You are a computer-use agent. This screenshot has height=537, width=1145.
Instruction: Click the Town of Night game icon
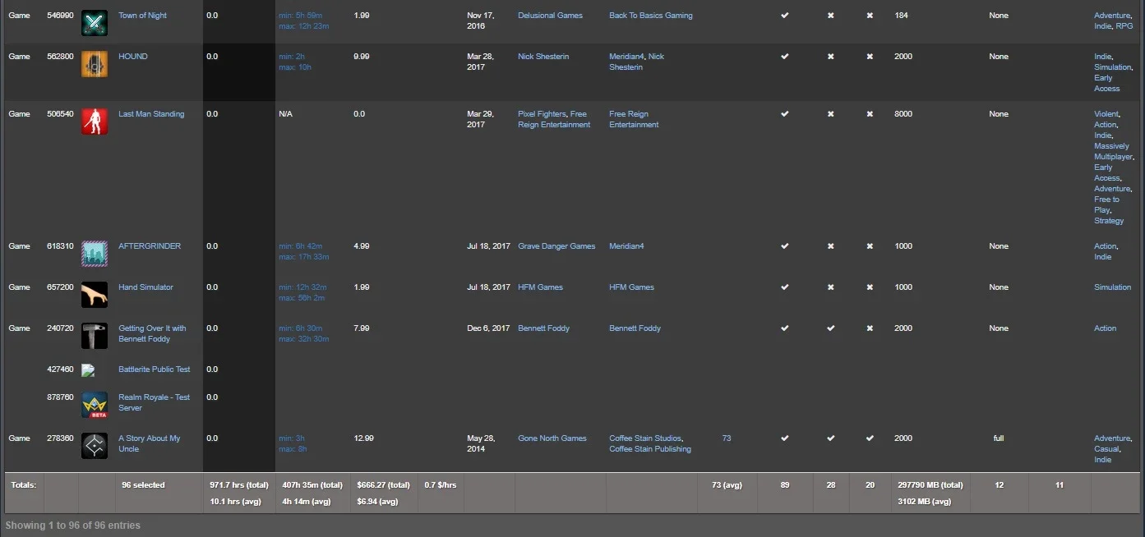95,23
